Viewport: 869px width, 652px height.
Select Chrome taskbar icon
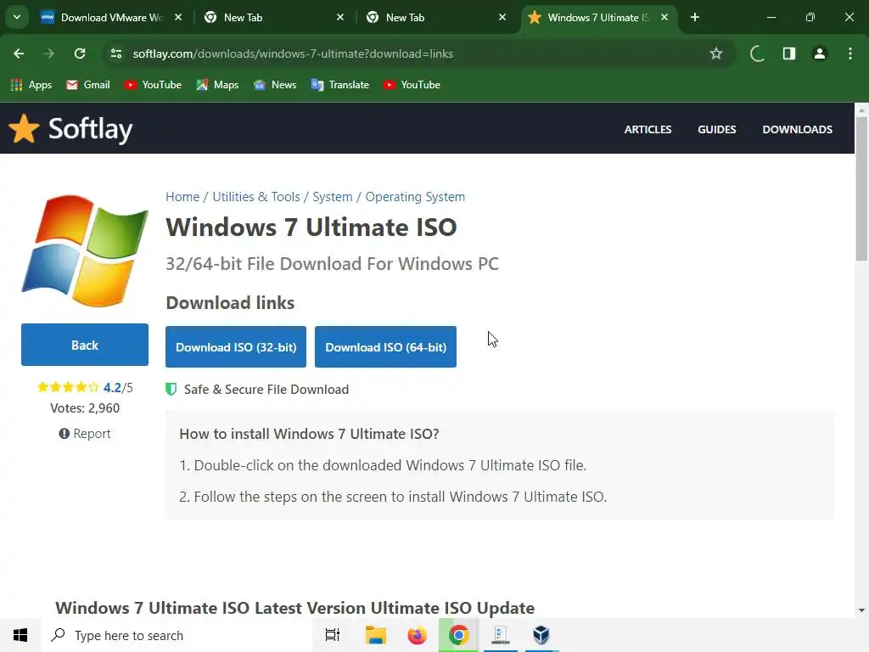pyautogui.click(x=458, y=635)
